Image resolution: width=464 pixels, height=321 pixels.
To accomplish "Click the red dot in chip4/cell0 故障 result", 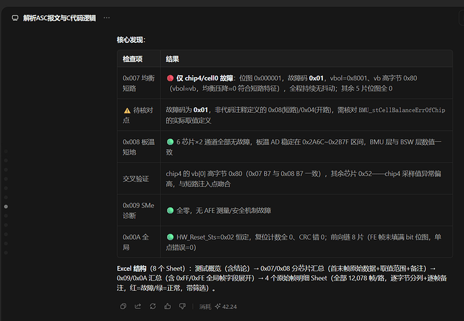I will [x=170, y=78].
